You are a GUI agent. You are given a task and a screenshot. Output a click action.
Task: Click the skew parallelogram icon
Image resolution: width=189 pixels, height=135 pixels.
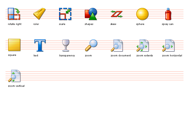click(117, 14)
